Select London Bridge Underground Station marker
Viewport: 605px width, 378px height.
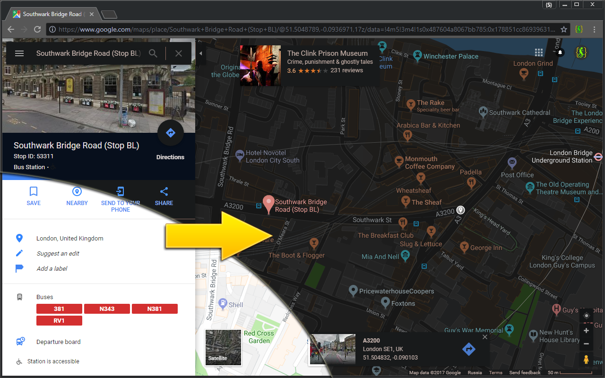[x=598, y=157]
